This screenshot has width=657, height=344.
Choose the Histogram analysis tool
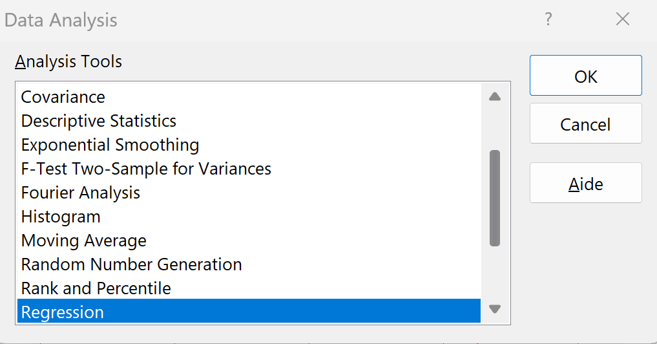[61, 217]
